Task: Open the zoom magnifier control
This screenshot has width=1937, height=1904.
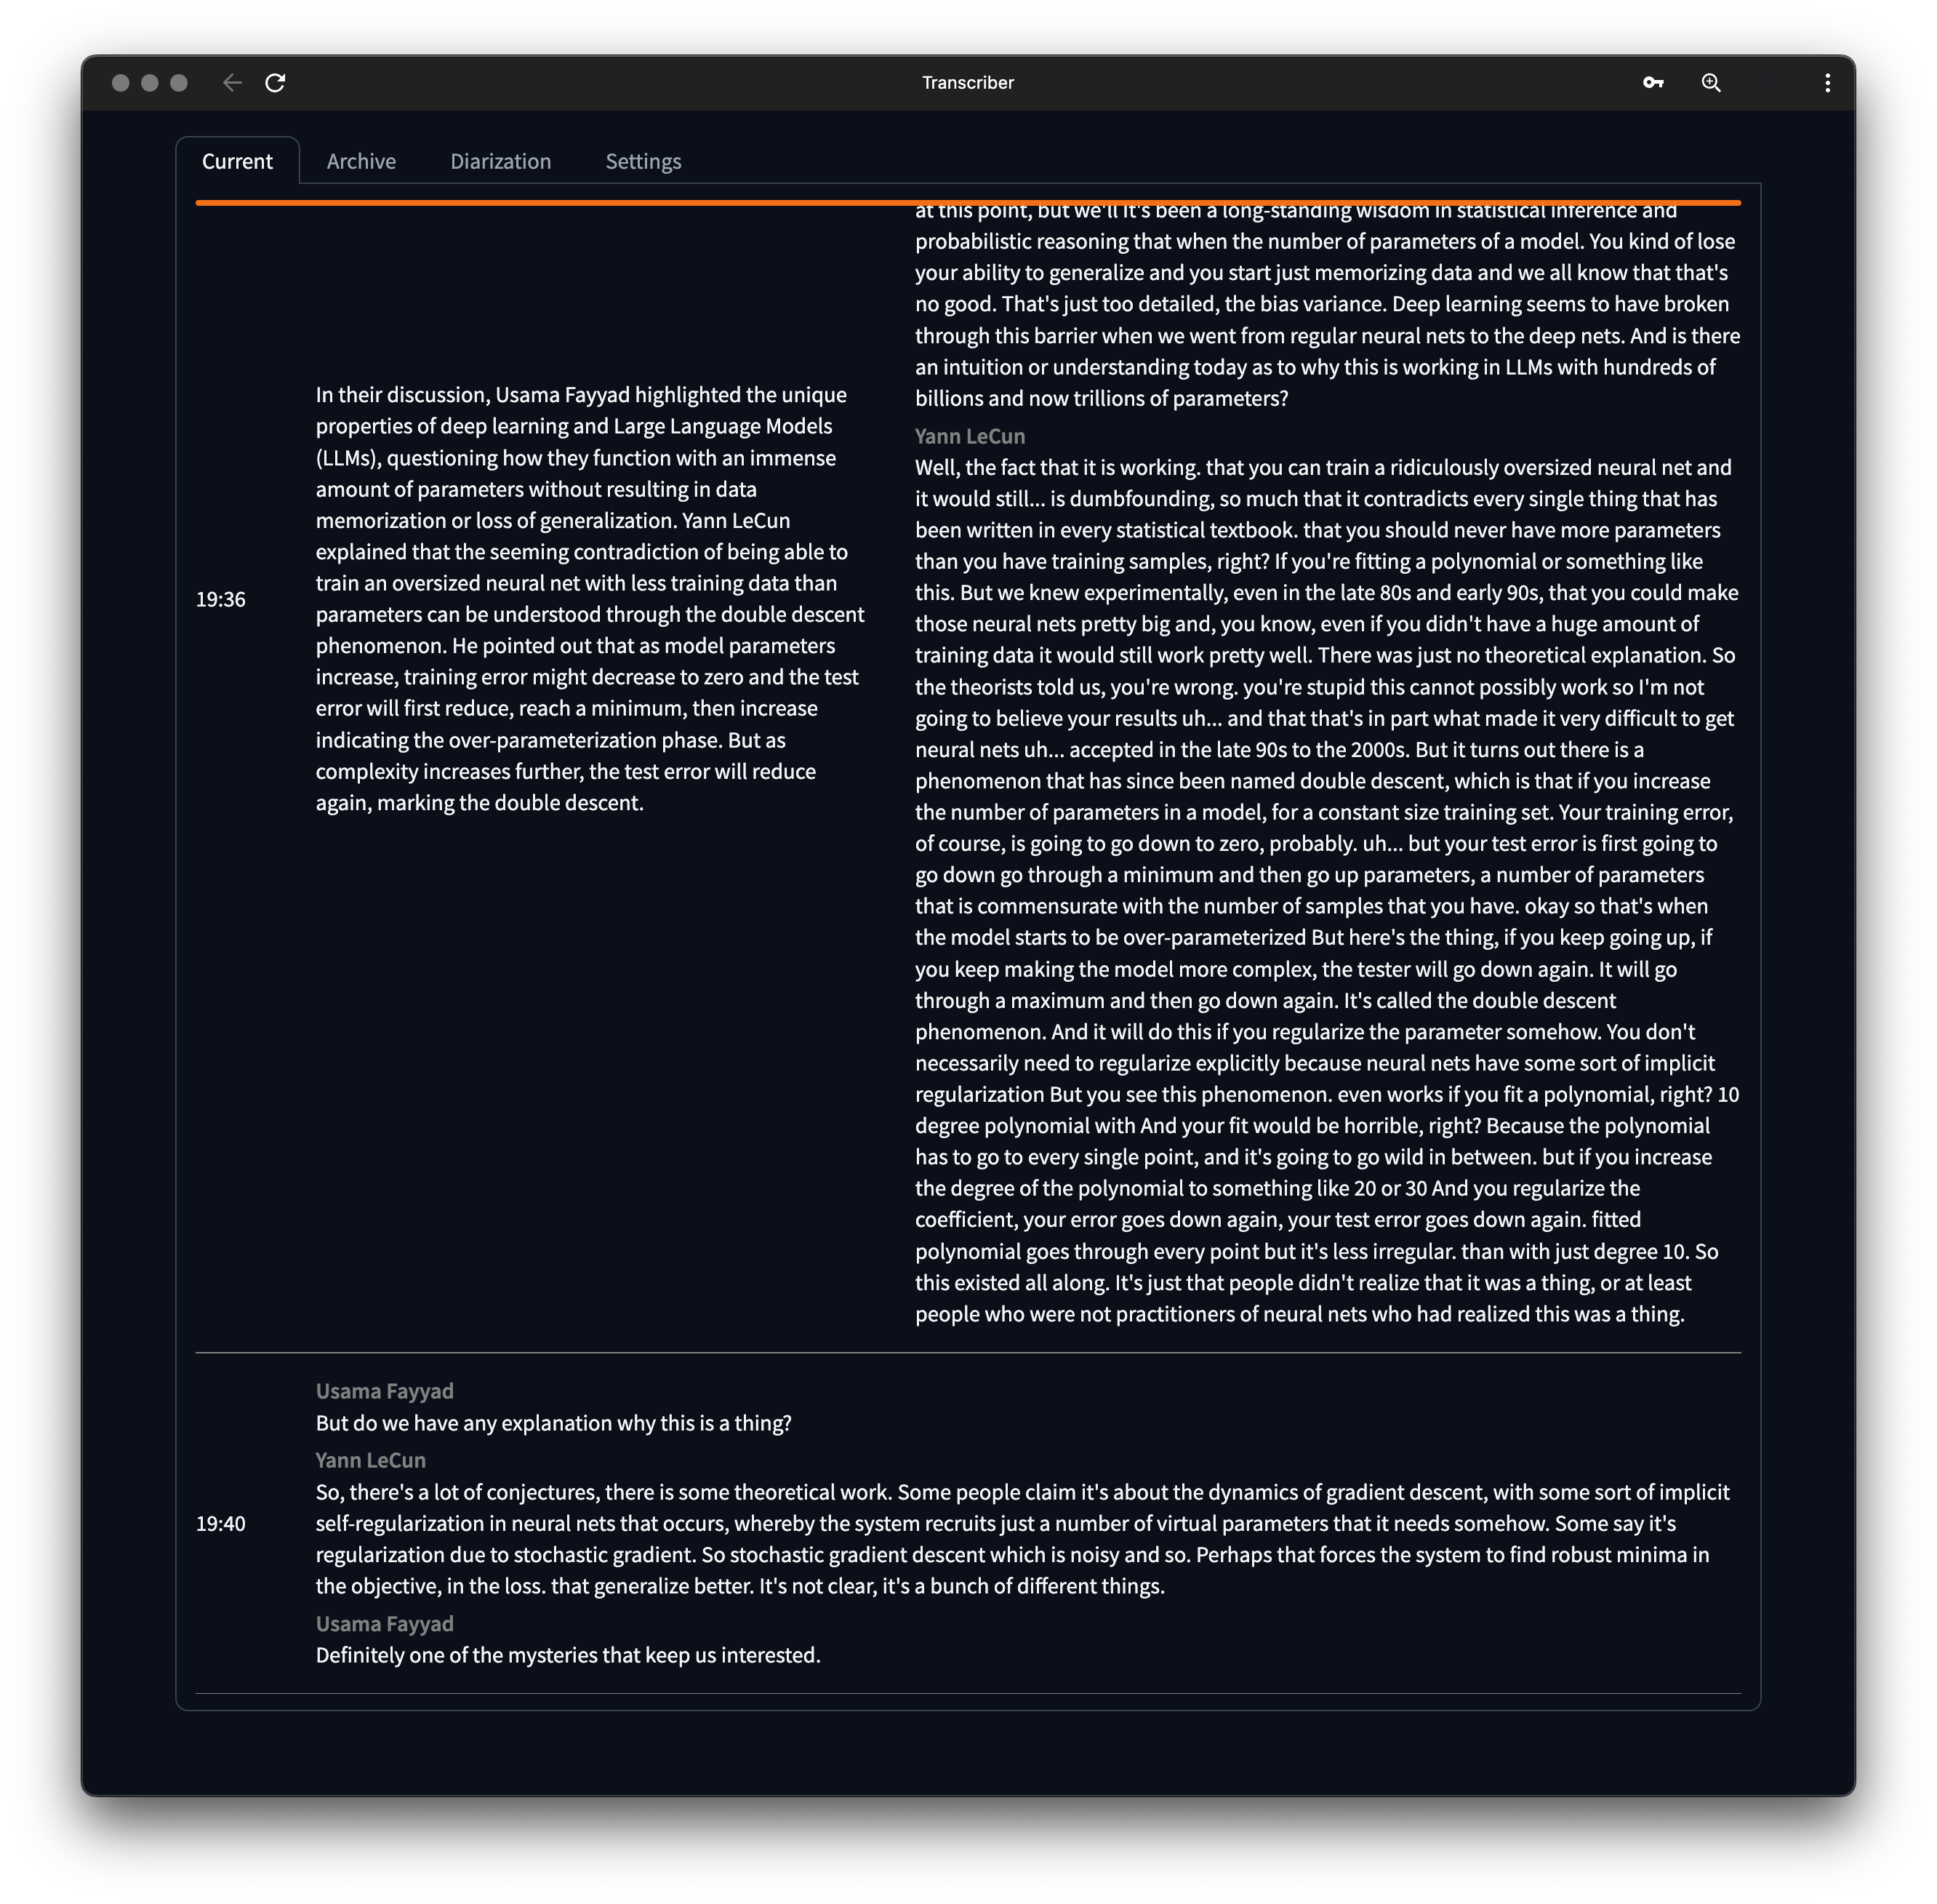Action: pyautogui.click(x=1711, y=83)
